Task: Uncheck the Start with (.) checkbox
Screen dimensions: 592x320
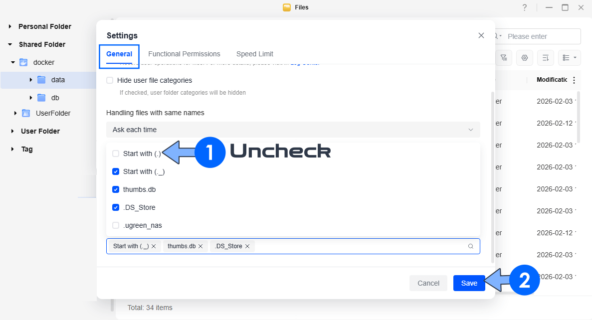Action: coord(116,154)
